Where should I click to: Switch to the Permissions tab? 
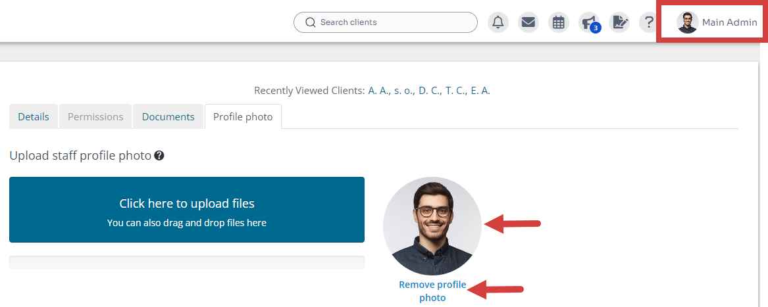pyautogui.click(x=95, y=116)
